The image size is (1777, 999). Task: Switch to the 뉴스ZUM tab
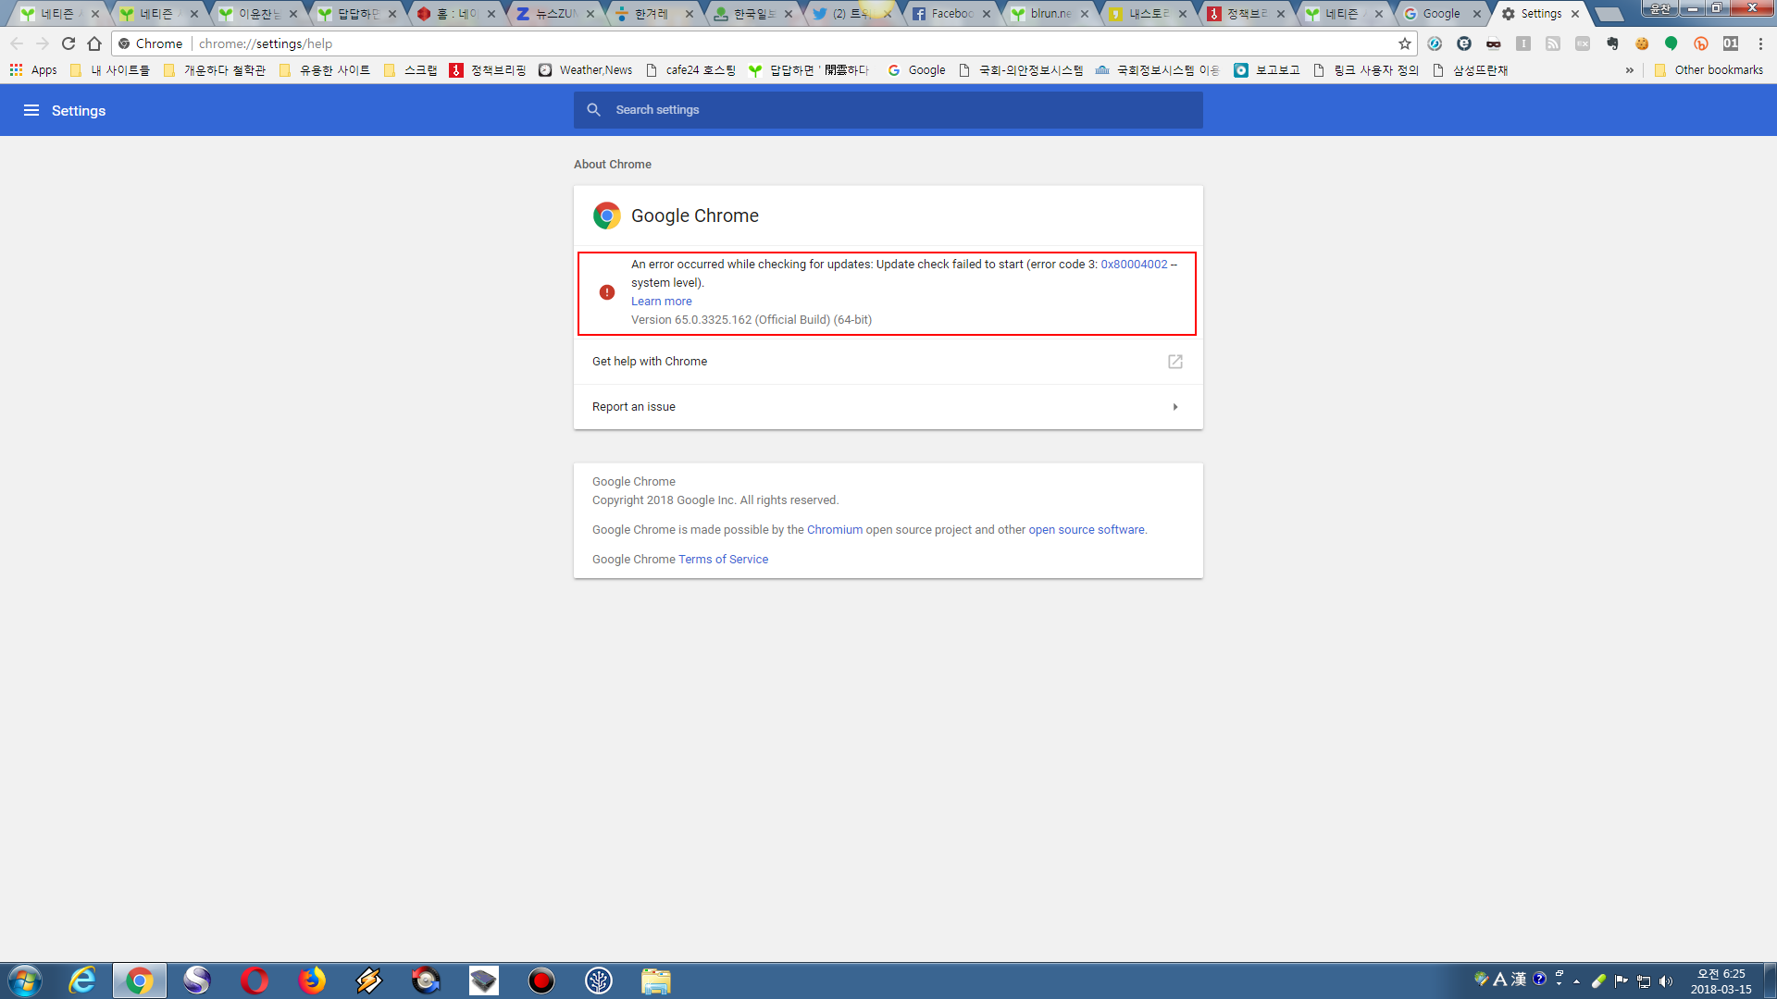tap(553, 14)
